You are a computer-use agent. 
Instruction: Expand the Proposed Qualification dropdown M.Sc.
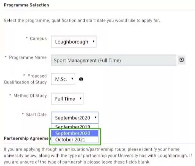pos(63,79)
